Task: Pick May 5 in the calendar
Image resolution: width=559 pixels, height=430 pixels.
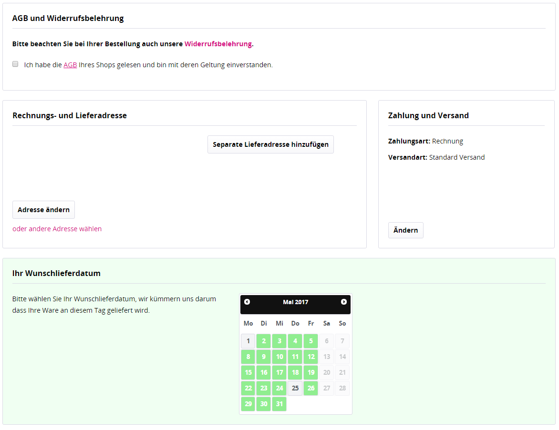Action: click(x=311, y=341)
